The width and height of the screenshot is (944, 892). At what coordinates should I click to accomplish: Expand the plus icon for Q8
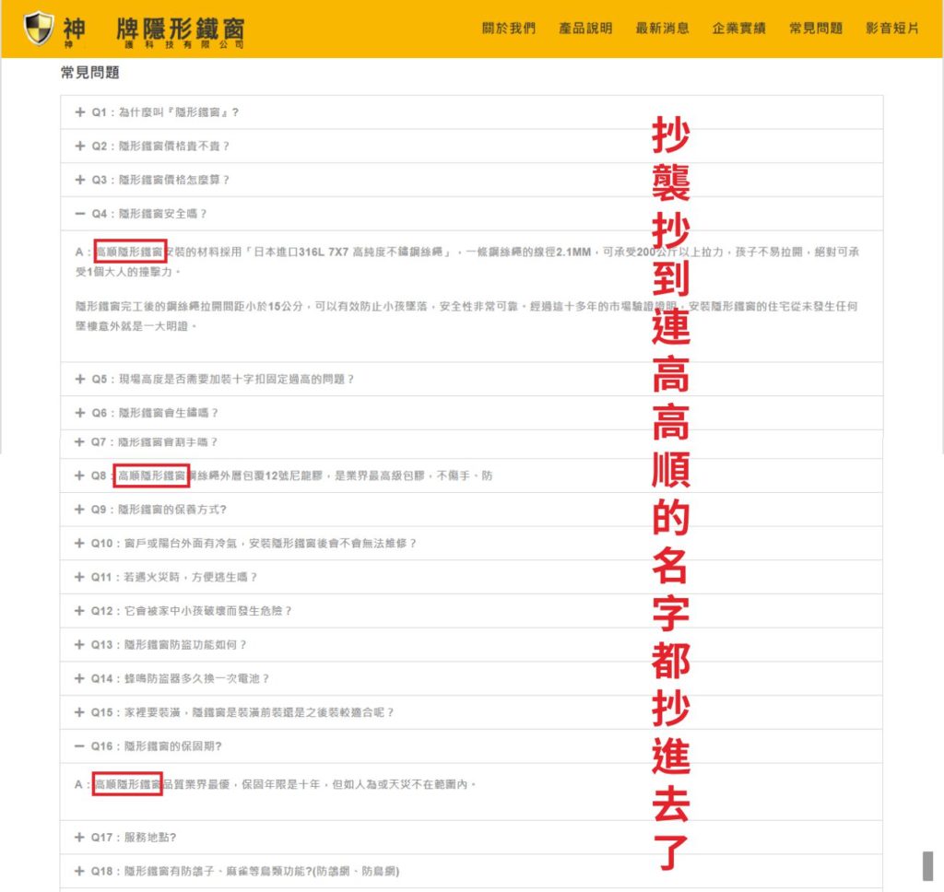[x=79, y=475]
